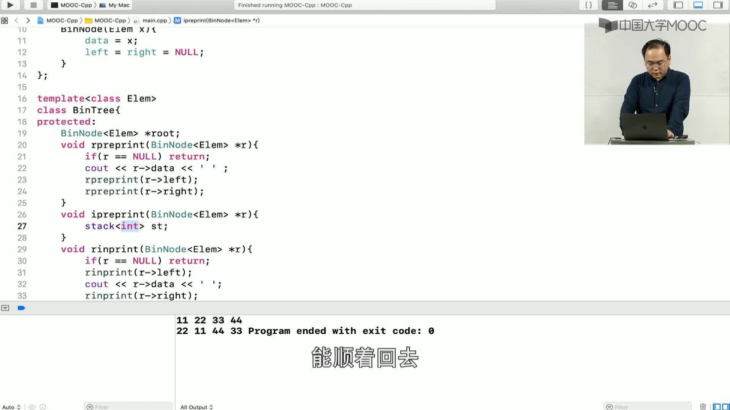The height and width of the screenshot is (410, 730).
Task: Run the program with the play button
Action: click(x=10, y=5)
